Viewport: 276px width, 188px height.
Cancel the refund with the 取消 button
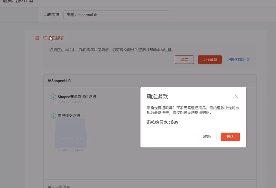[x=207, y=137]
